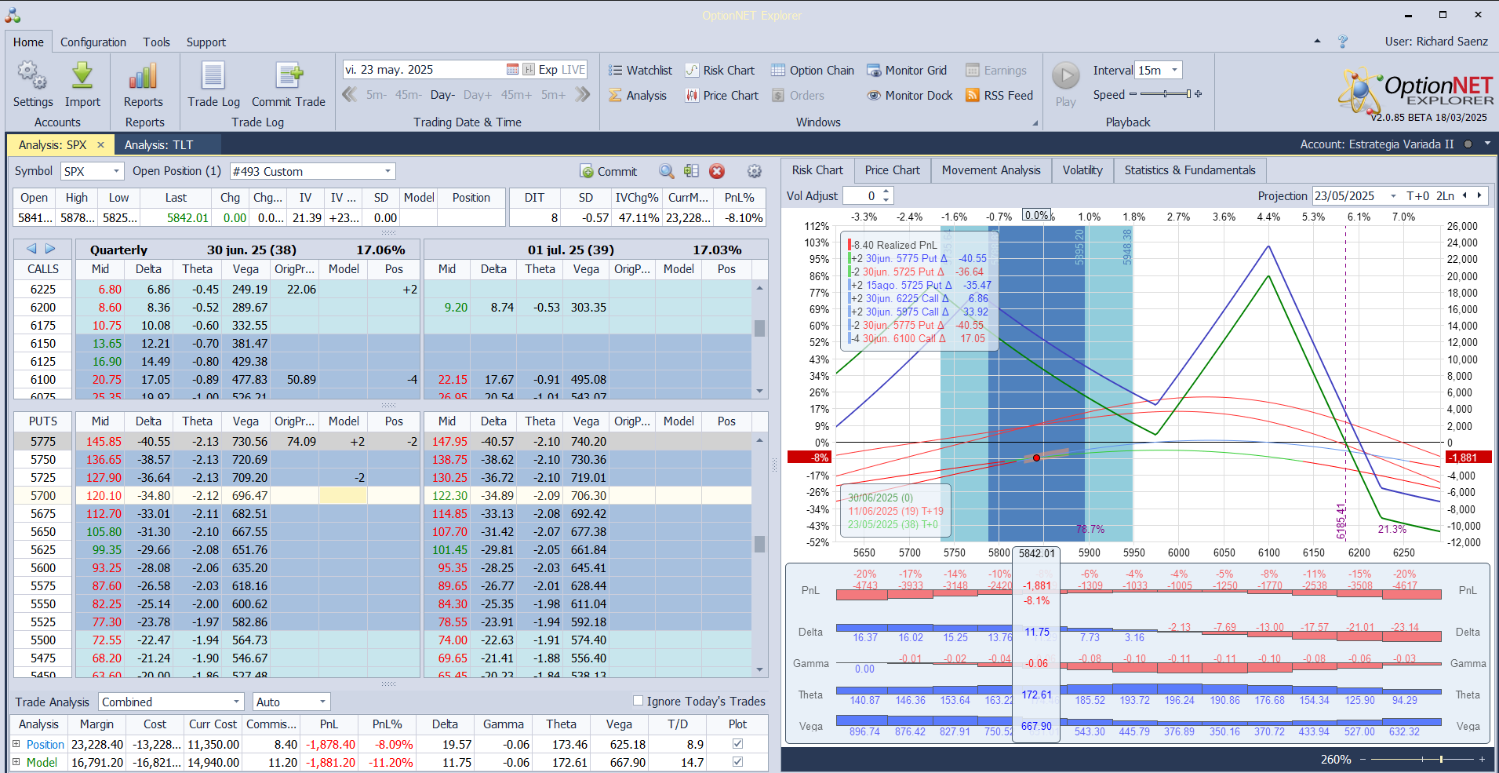Open the Risk Chart window from the ribbon
1499x773 pixels.
tap(719, 71)
